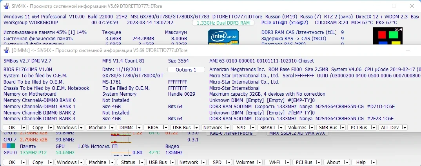Click the 'Date: 11/18/2011' text

coord(122,70)
